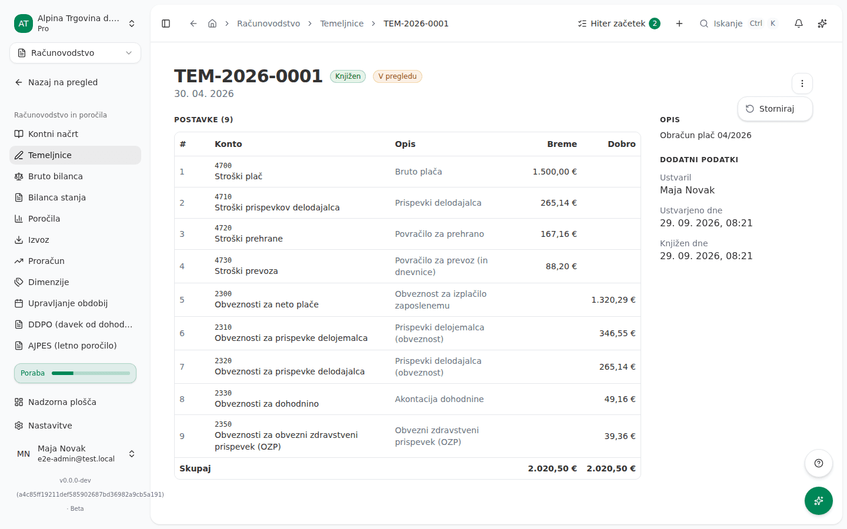Open Nadzorna plošča
Viewport: 847px width, 529px height.
tap(75, 402)
